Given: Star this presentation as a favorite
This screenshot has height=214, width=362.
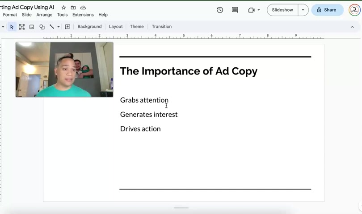Looking at the screenshot, I should coord(63,8).
